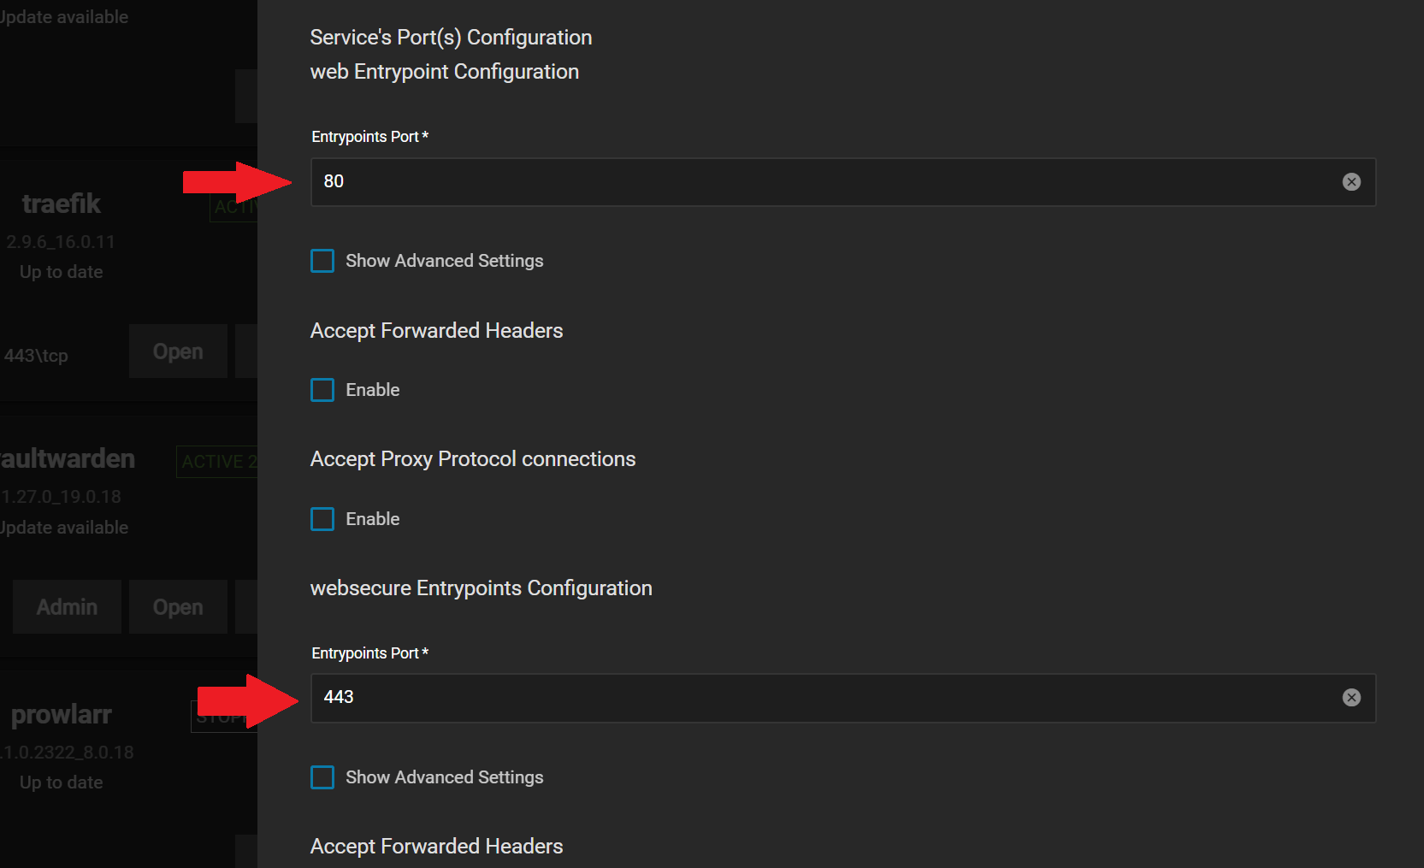This screenshot has height=868, width=1424.
Task: Click the 443\tcp port label for traefik
Action: point(35,355)
